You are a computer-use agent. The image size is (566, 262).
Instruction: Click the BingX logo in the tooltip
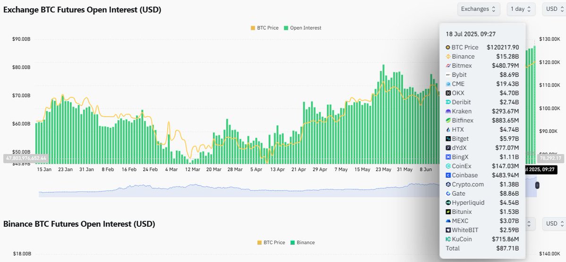click(448, 157)
